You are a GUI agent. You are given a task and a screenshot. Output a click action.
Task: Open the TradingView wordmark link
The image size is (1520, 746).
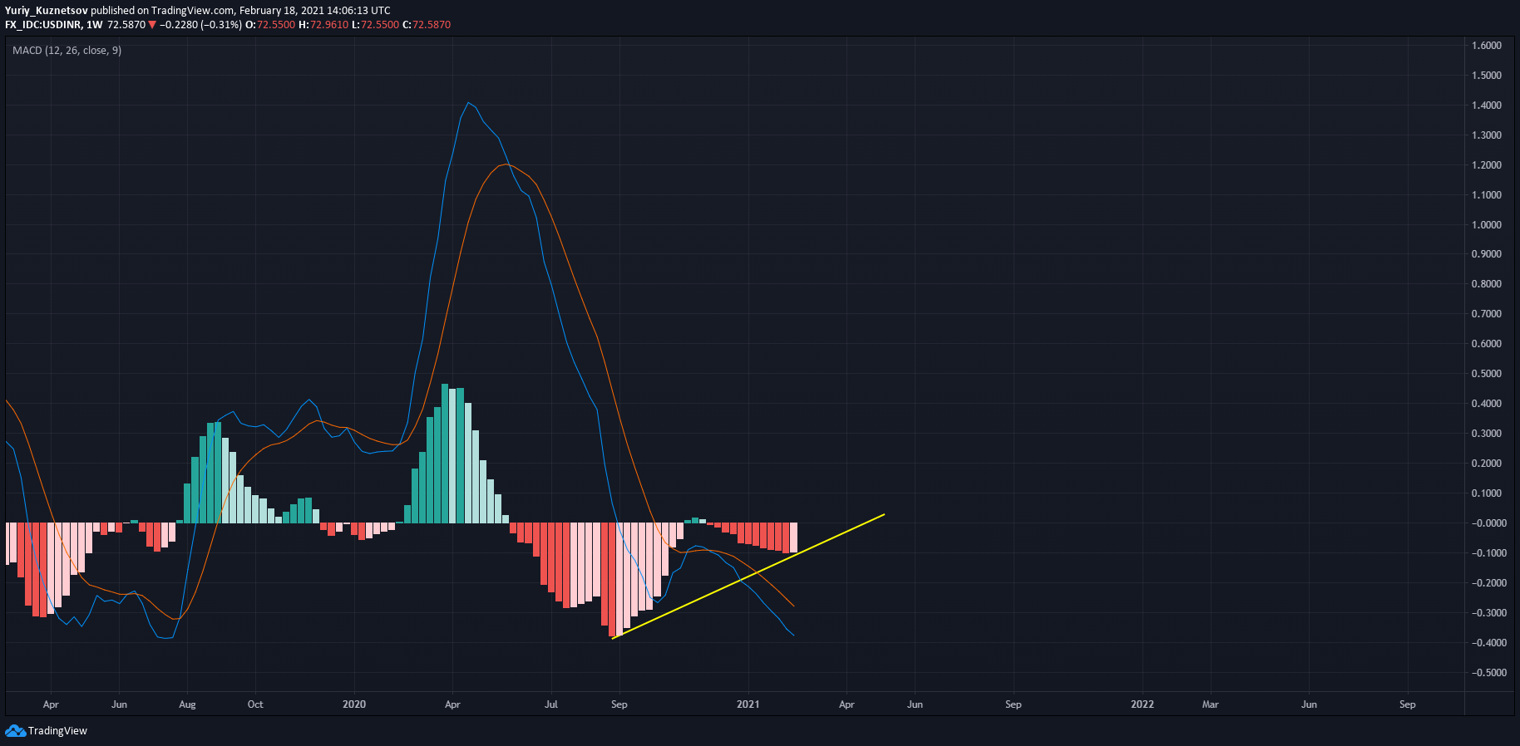tap(57, 731)
